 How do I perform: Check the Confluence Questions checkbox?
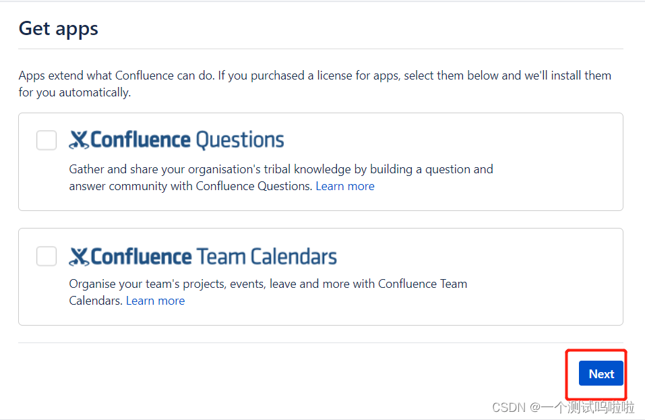47,140
